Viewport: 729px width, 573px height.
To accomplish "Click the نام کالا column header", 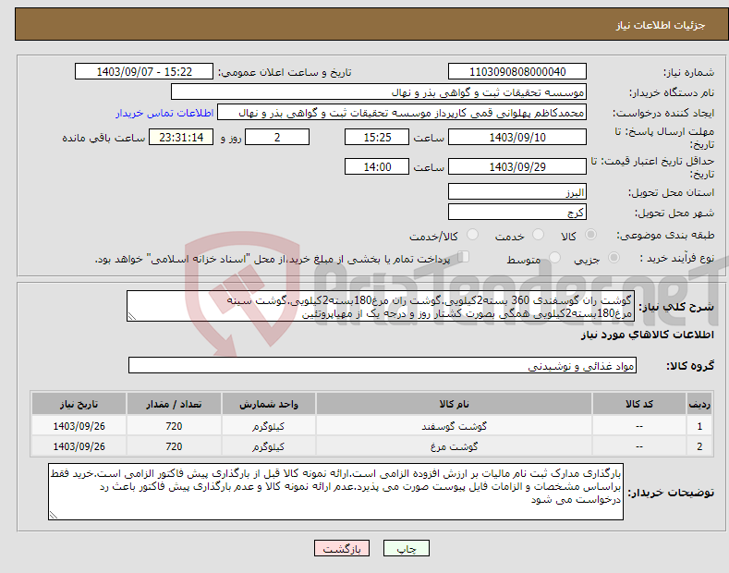I will [x=454, y=404].
